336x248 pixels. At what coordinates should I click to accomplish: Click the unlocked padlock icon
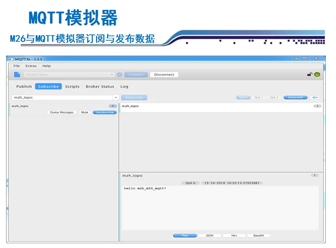point(309,74)
